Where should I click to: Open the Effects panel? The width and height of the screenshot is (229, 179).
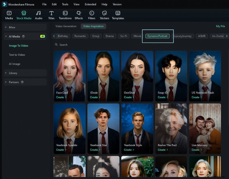pos(79,15)
